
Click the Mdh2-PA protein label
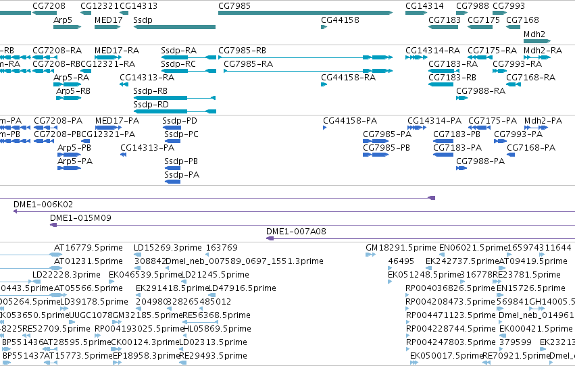point(543,120)
